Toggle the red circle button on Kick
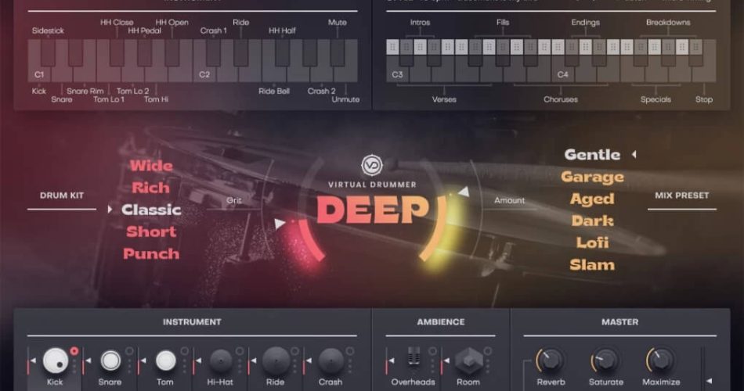744x391 pixels. pos(74,351)
